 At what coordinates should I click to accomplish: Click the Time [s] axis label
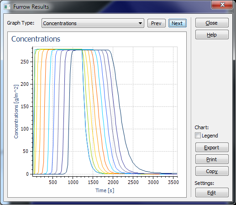(105, 190)
